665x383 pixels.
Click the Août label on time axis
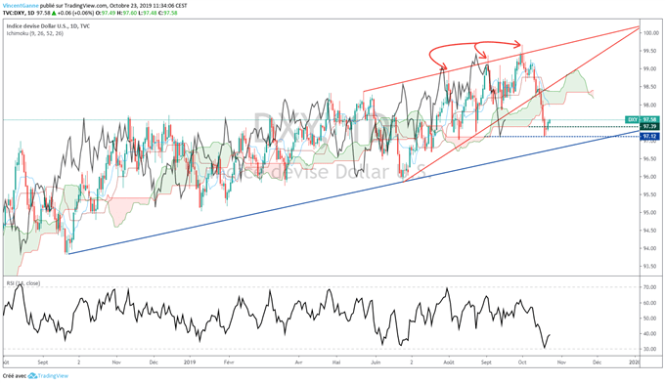449,362
